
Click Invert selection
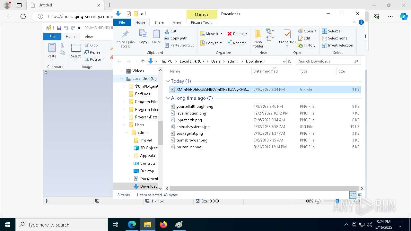(337, 45)
